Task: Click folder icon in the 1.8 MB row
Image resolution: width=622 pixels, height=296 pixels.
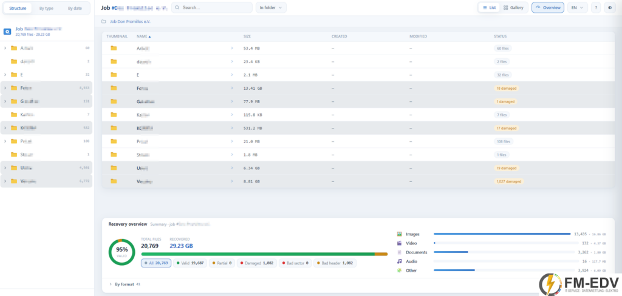Action: [x=114, y=155]
